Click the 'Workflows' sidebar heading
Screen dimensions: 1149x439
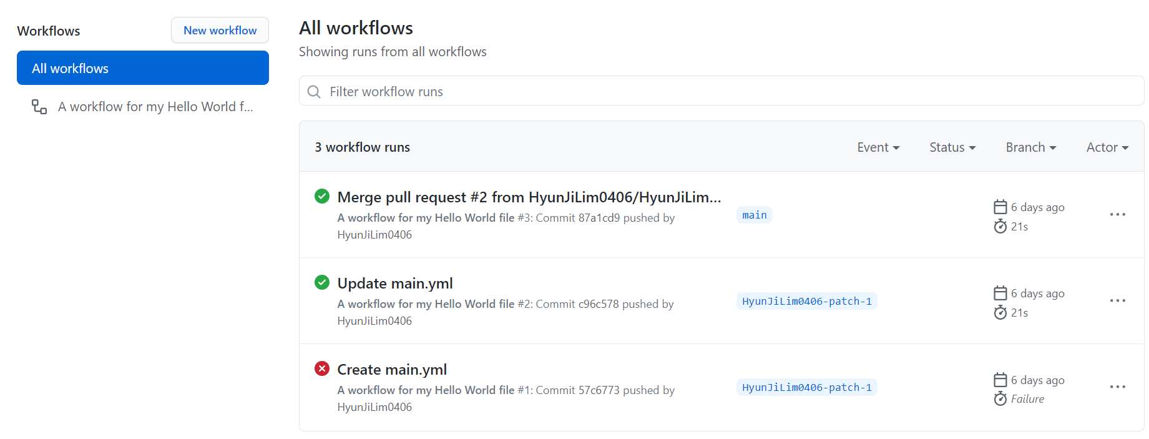49,31
